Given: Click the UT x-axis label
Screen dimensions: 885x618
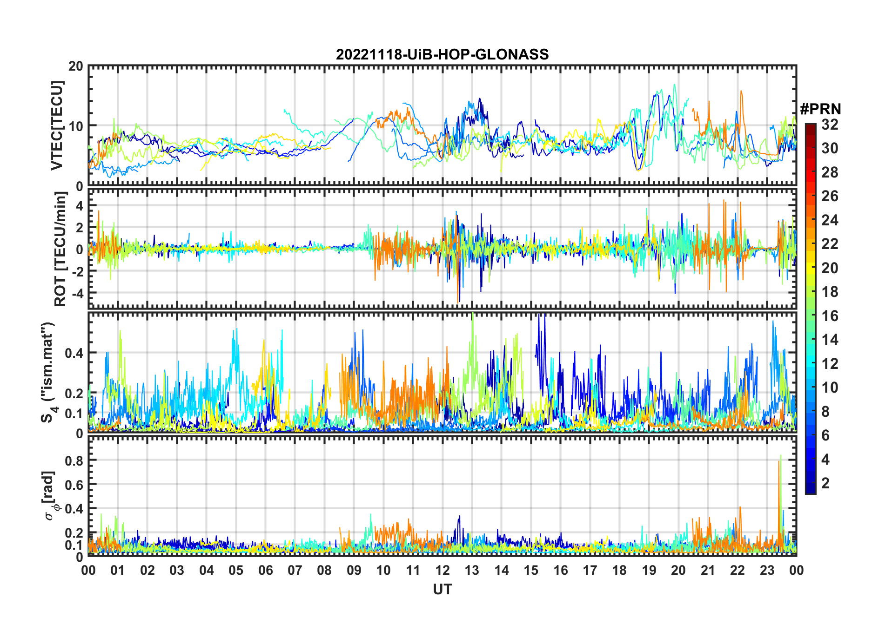Looking at the screenshot, I should coord(442,590).
